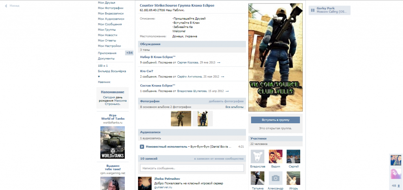
Task: Open Мои Сообщения in the left menu
Action: coord(111,24)
